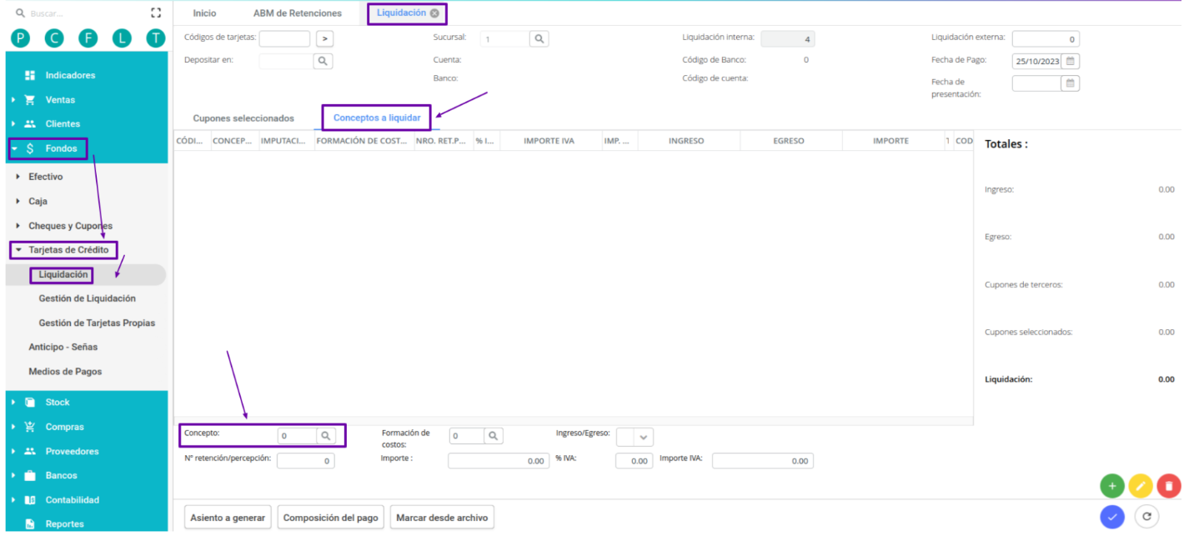
Task: Click the arrow button beside Códigos de tarjetas
Action: click(x=325, y=38)
